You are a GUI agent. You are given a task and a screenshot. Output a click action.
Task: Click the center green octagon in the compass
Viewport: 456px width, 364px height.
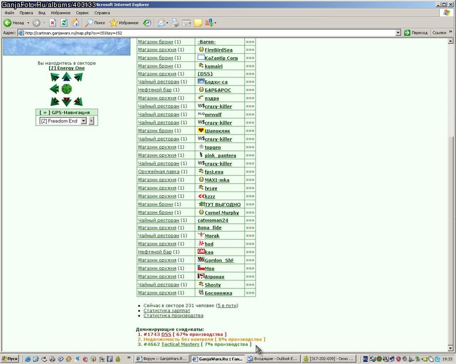67,89
